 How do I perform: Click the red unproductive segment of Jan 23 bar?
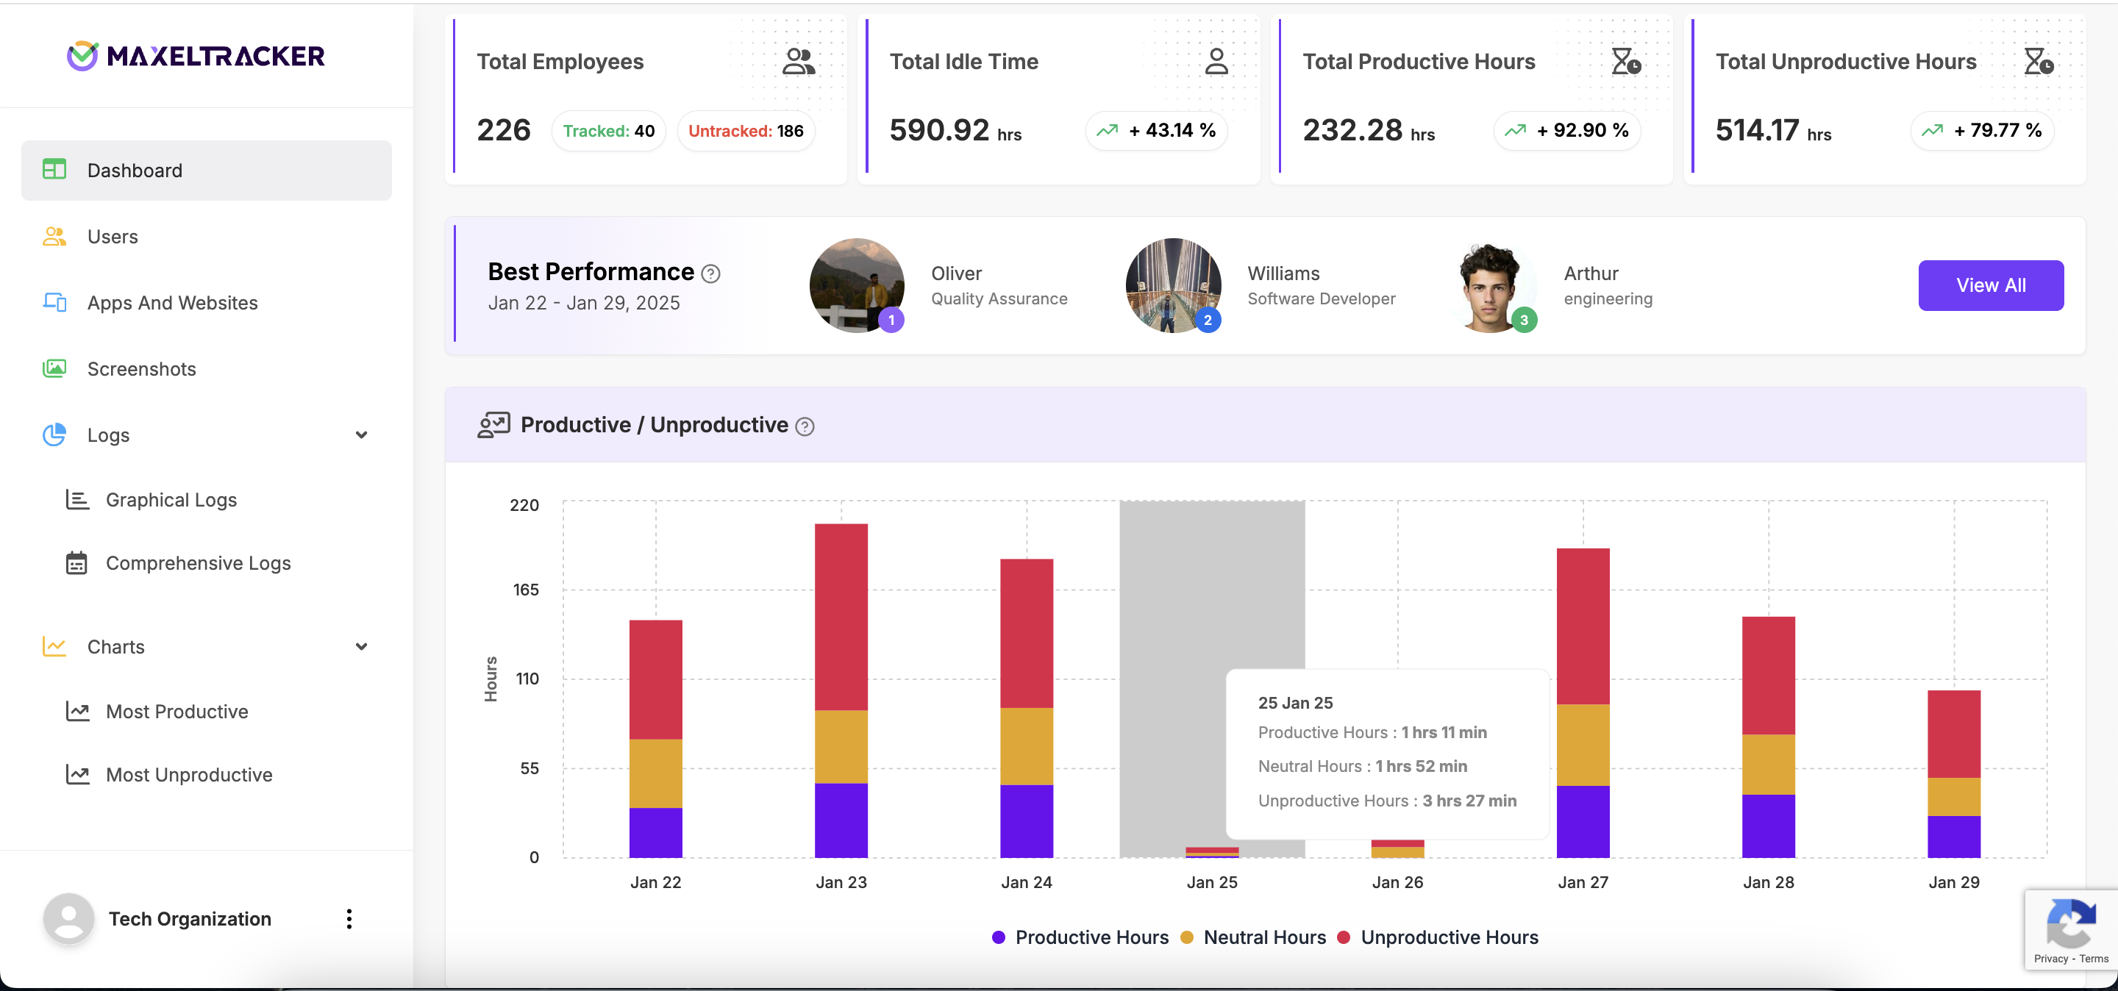(841, 616)
